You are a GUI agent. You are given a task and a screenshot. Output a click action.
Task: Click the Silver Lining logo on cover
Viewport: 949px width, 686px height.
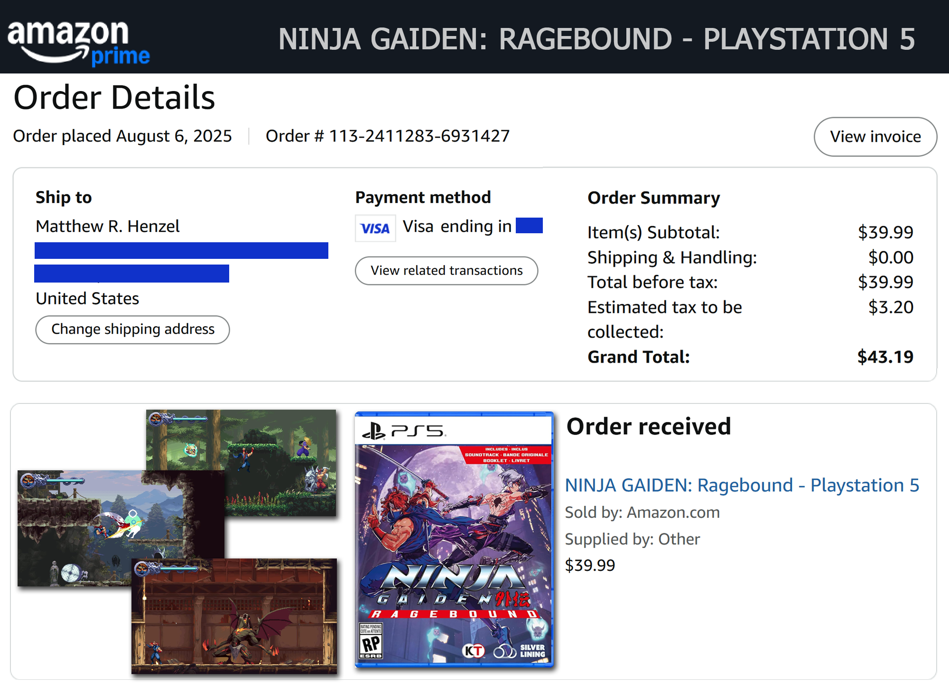coord(520,651)
